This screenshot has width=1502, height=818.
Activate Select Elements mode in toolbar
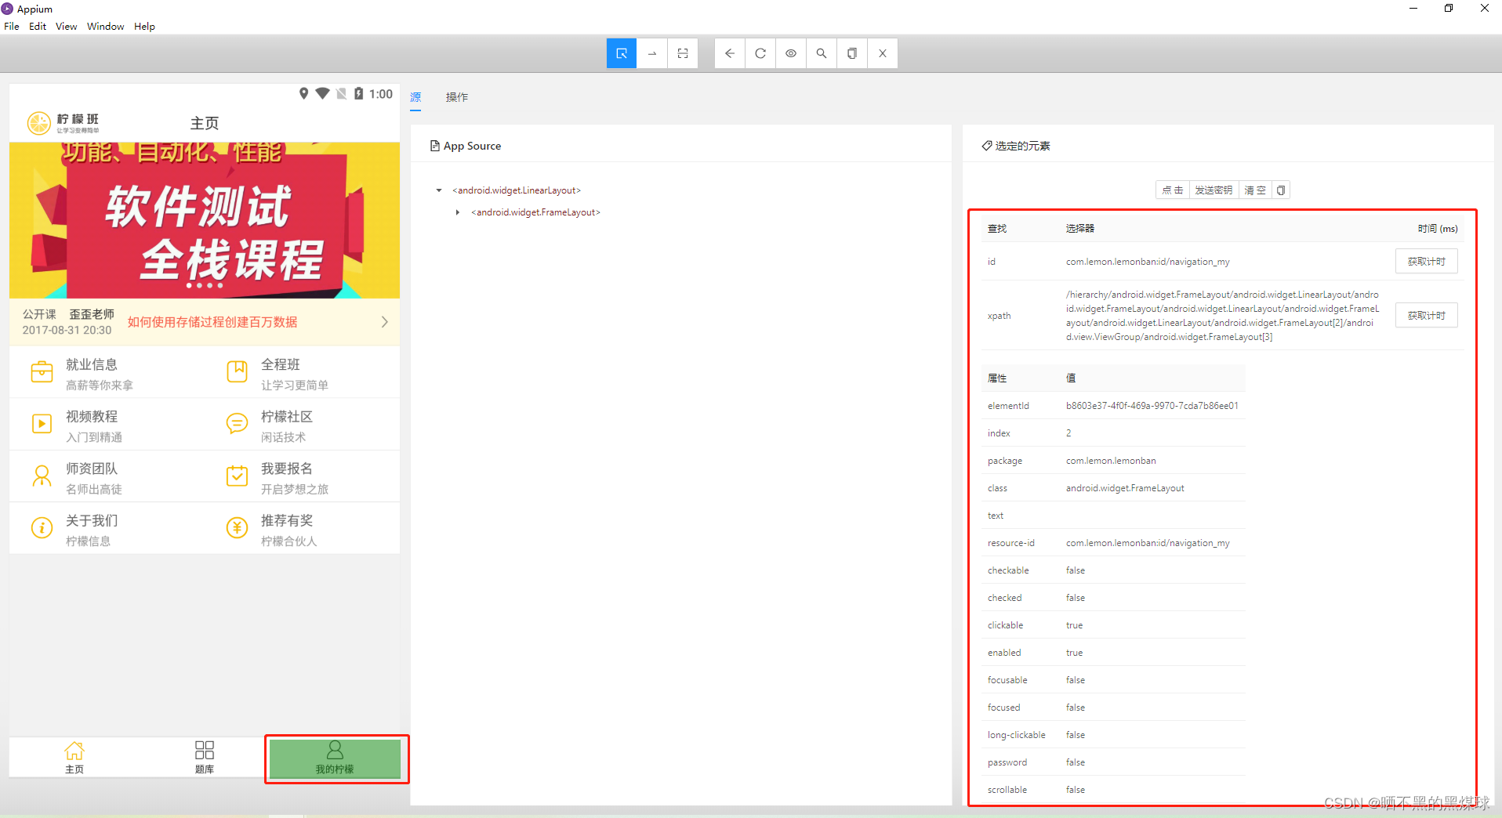[622, 53]
